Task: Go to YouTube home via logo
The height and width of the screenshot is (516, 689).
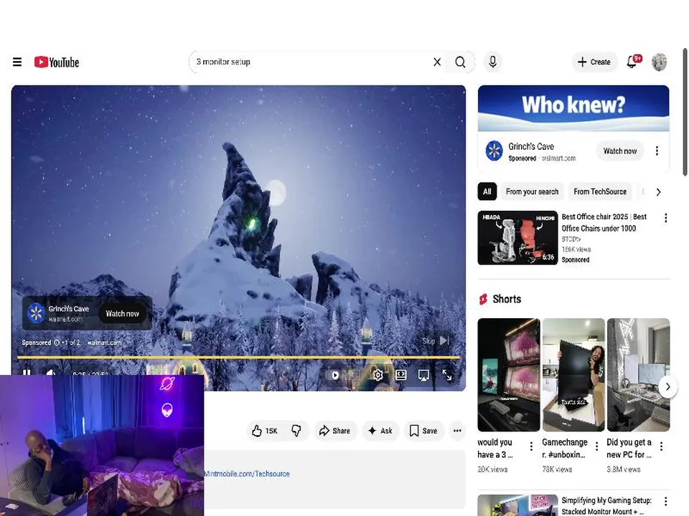Action: coord(57,62)
